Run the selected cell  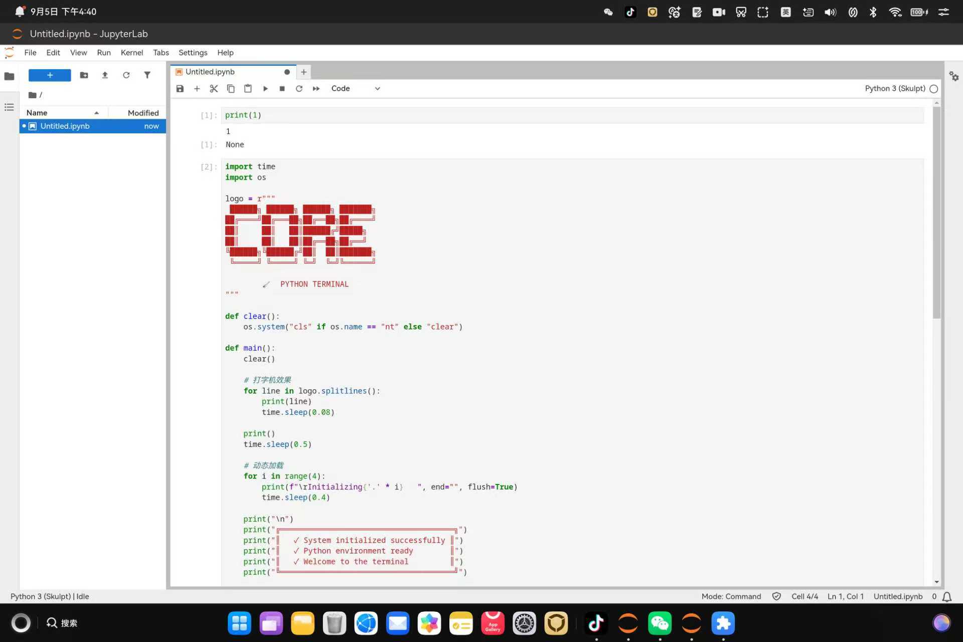265,89
